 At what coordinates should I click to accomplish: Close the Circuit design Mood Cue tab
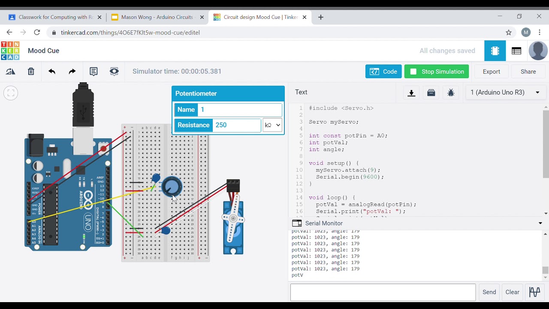click(305, 17)
